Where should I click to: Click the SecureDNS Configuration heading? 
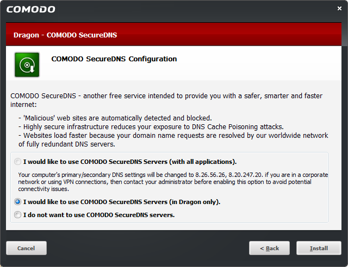click(x=114, y=59)
